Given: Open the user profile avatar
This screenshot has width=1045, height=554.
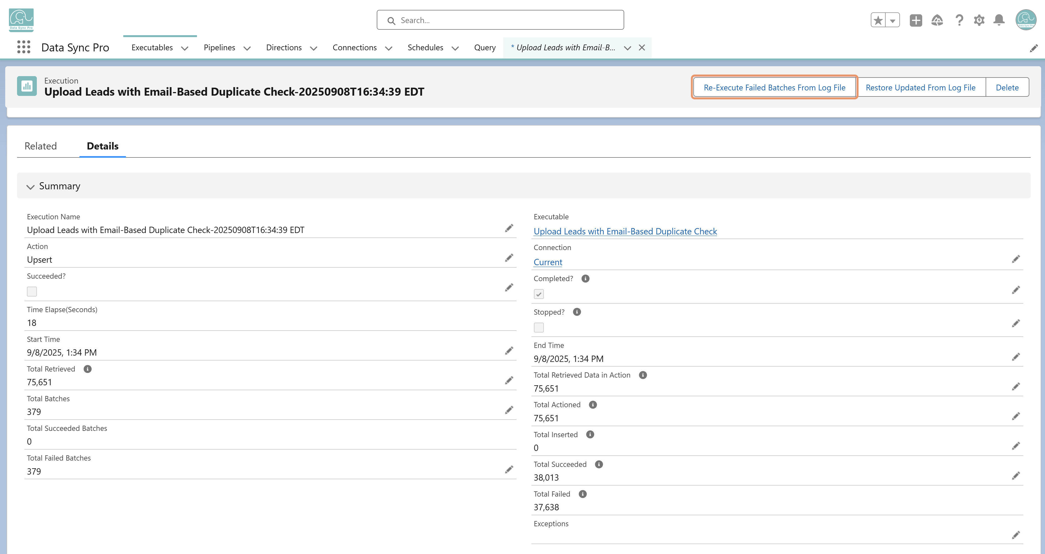Looking at the screenshot, I should pyautogui.click(x=1026, y=20).
